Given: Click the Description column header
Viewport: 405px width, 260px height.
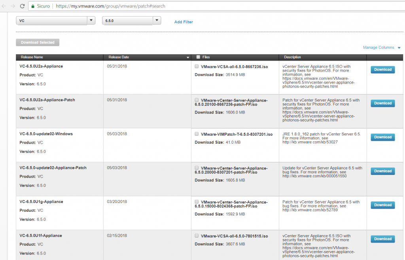Looking at the screenshot, I should (292, 57).
